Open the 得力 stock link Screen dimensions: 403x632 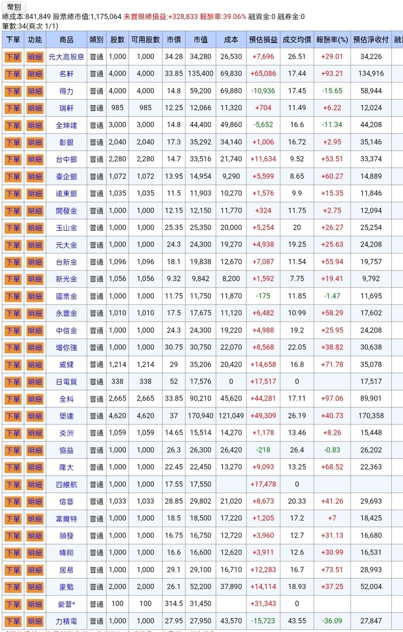pos(67,91)
